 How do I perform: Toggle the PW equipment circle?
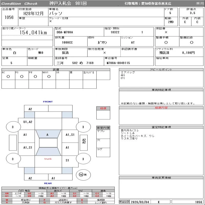35,77
